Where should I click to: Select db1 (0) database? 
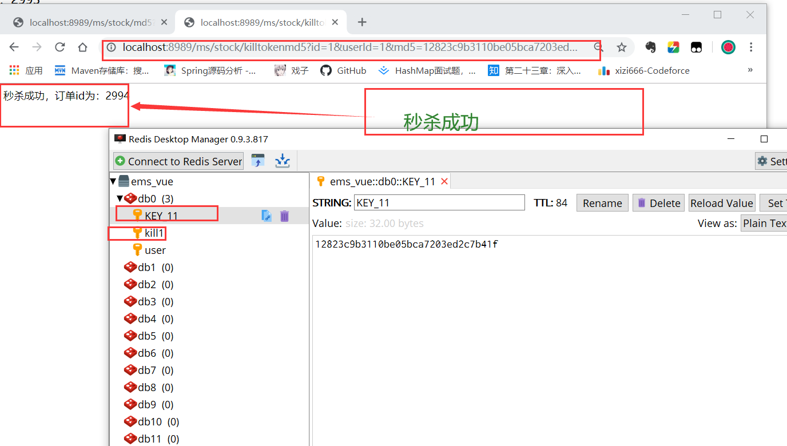[149, 267]
